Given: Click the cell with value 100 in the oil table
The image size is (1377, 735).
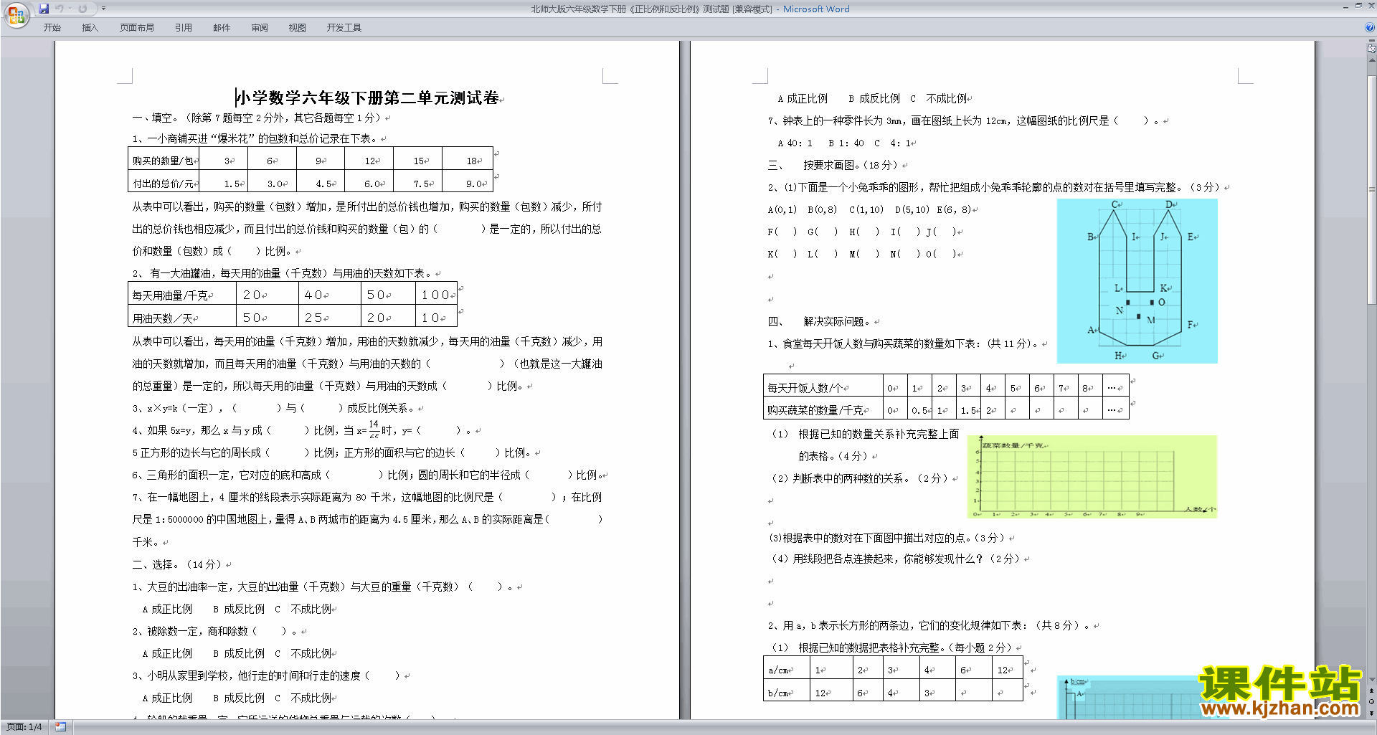Looking at the screenshot, I should (x=436, y=295).
